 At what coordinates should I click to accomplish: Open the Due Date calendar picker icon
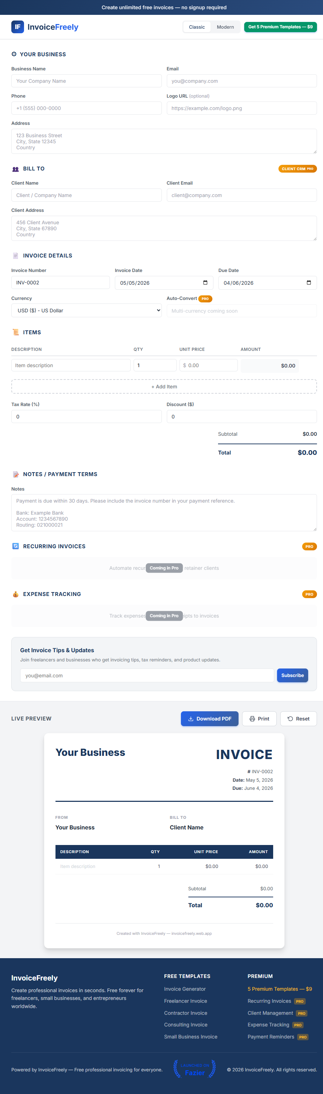[x=309, y=283]
